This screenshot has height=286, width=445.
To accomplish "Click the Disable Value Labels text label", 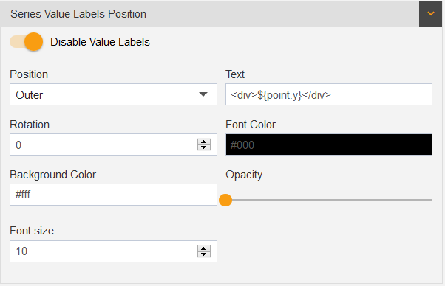I will coord(100,42).
